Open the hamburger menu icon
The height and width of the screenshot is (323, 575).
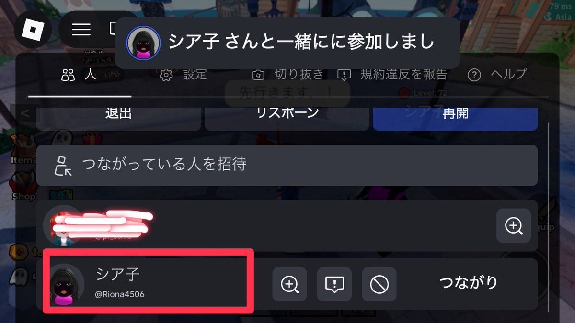tap(81, 30)
